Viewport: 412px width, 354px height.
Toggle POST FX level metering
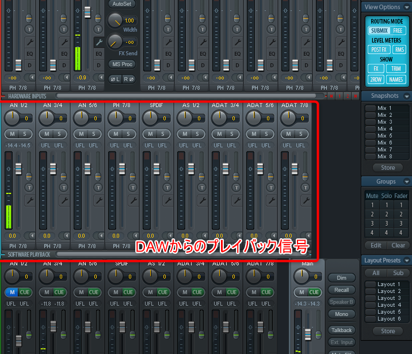tap(379, 50)
